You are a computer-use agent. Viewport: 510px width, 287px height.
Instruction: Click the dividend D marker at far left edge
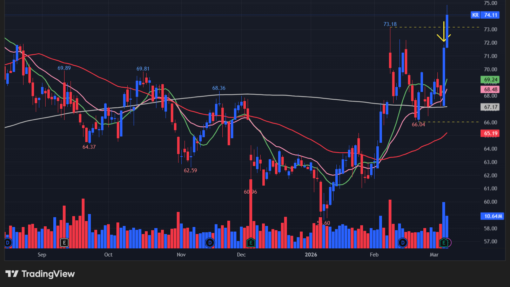(8, 242)
